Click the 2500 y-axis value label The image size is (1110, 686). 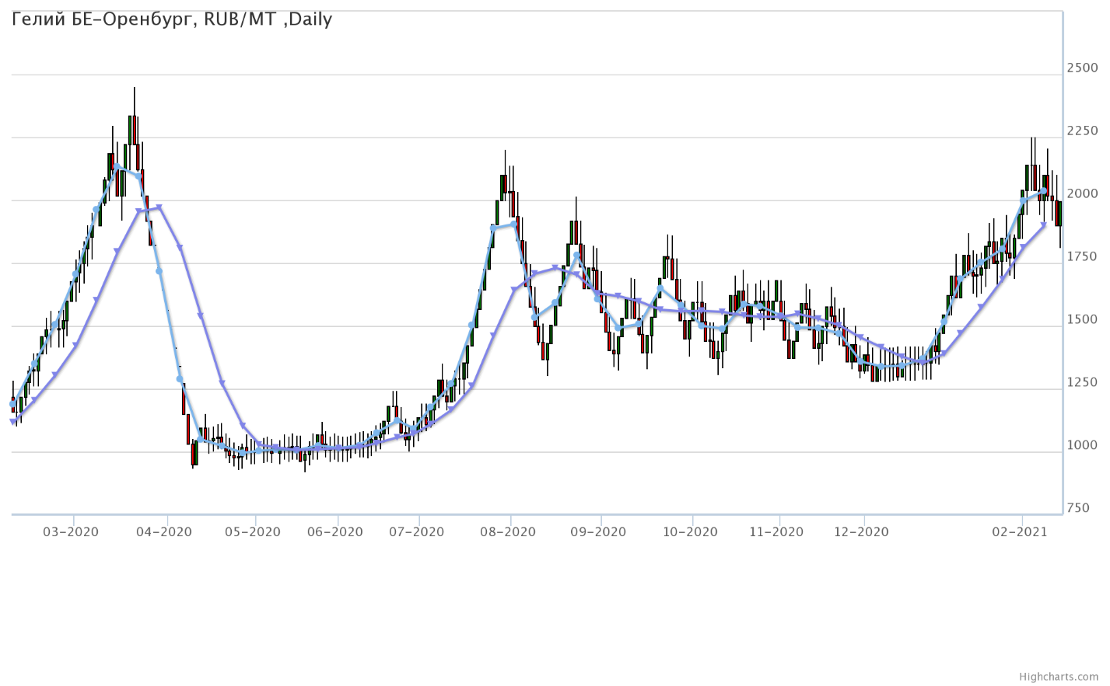(1082, 68)
